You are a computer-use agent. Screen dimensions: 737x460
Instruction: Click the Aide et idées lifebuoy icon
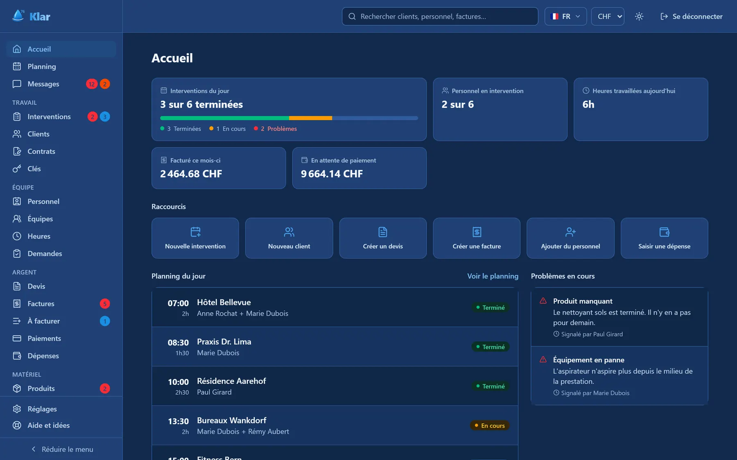click(x=17, y=425)
